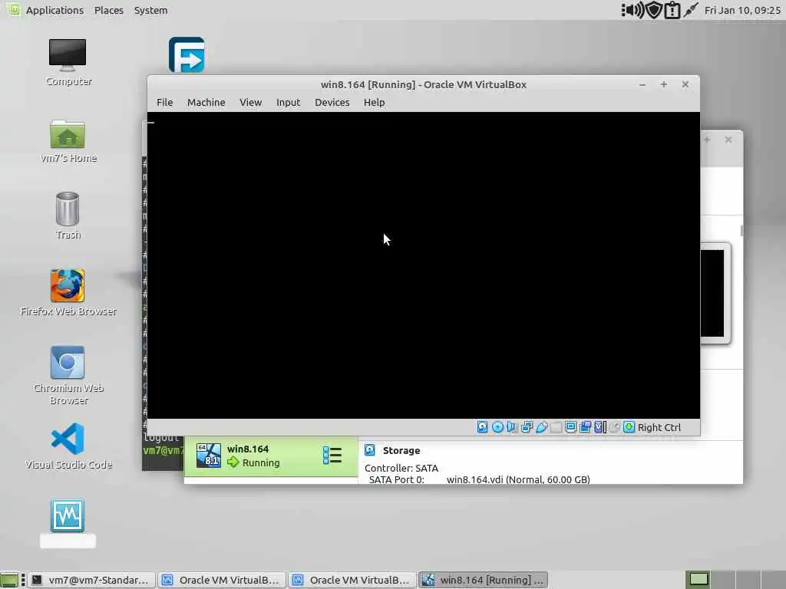Click the Right Ctrl host key label
Screen dimensions: 786x589
(659, 428)
